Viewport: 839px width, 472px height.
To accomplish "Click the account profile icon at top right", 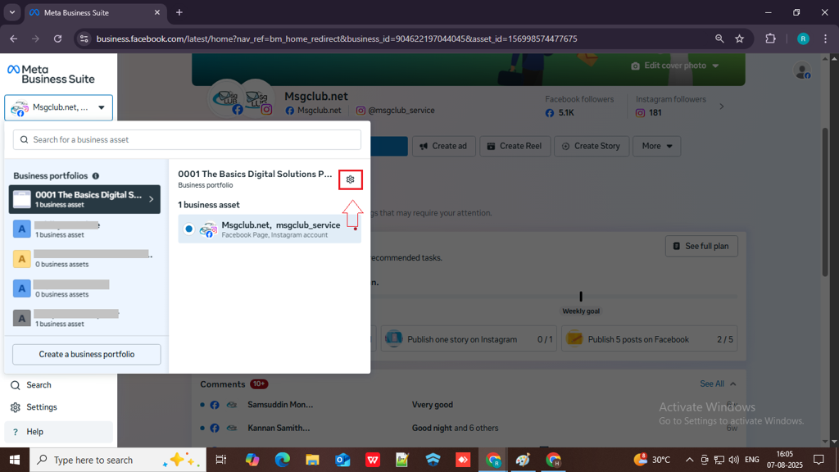I will point(802,70).
